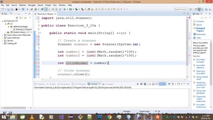Click the Save All toolbar icon
Image resolution: width=213 pixels, height=120 pixels.
[x=12, y=9]
